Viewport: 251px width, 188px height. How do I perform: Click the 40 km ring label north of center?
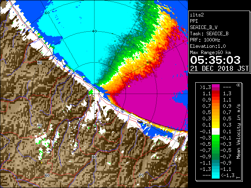pos(94,31)
